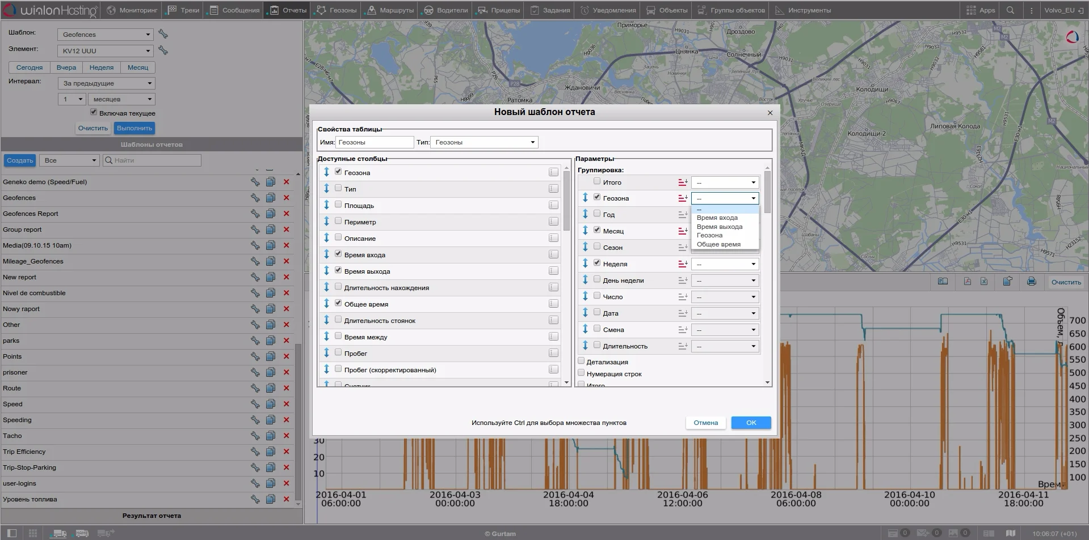Switch to the Мониторинг tab
The height and width of the screenshot is (540, 1089).
click(x=132, y=10)
